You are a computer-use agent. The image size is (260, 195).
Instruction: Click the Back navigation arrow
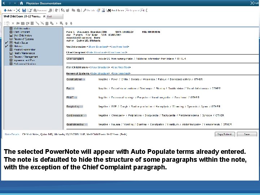click(x=4, y=3)
